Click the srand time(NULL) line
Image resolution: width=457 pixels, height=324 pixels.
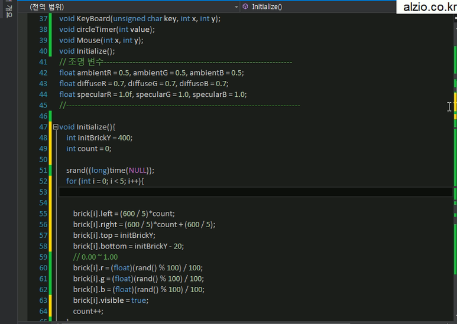point(110,171)
